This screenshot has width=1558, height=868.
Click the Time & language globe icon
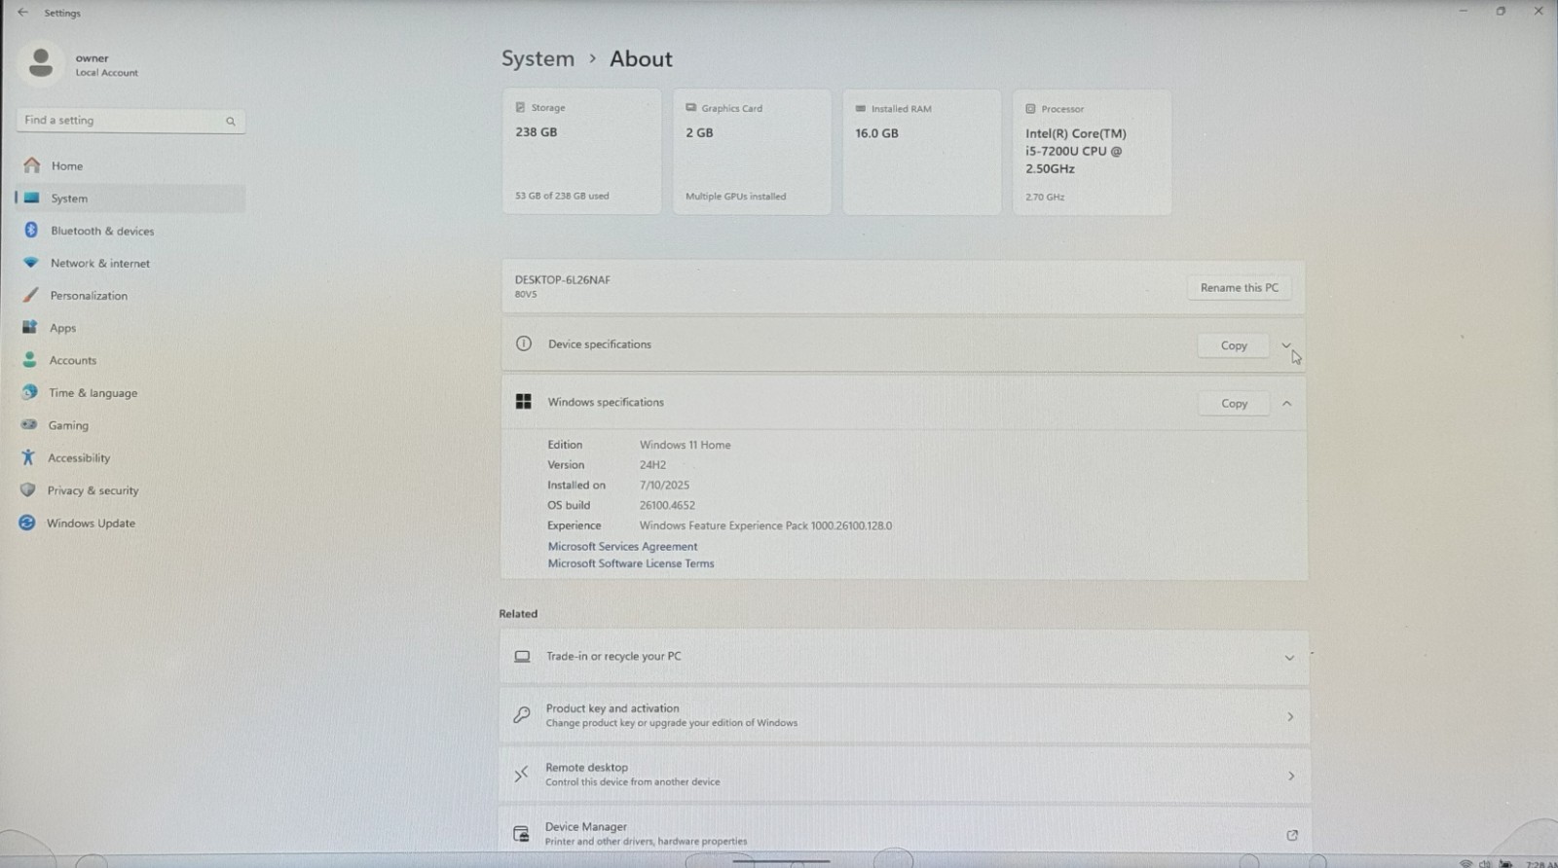[30, 392]
